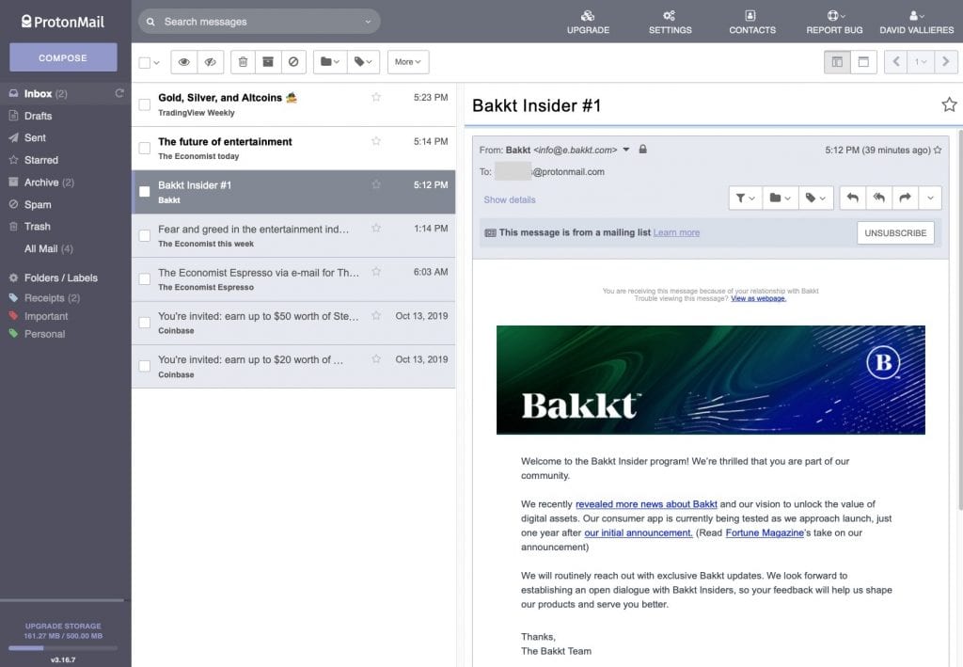This screenshot has width=963, height=667.
Task: Tick the select-all checkbox in toolbar
Action: 144,62
